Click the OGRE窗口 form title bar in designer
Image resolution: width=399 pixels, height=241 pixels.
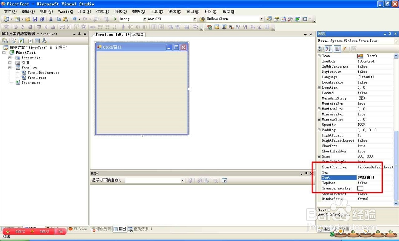click(x=142, y=47)
